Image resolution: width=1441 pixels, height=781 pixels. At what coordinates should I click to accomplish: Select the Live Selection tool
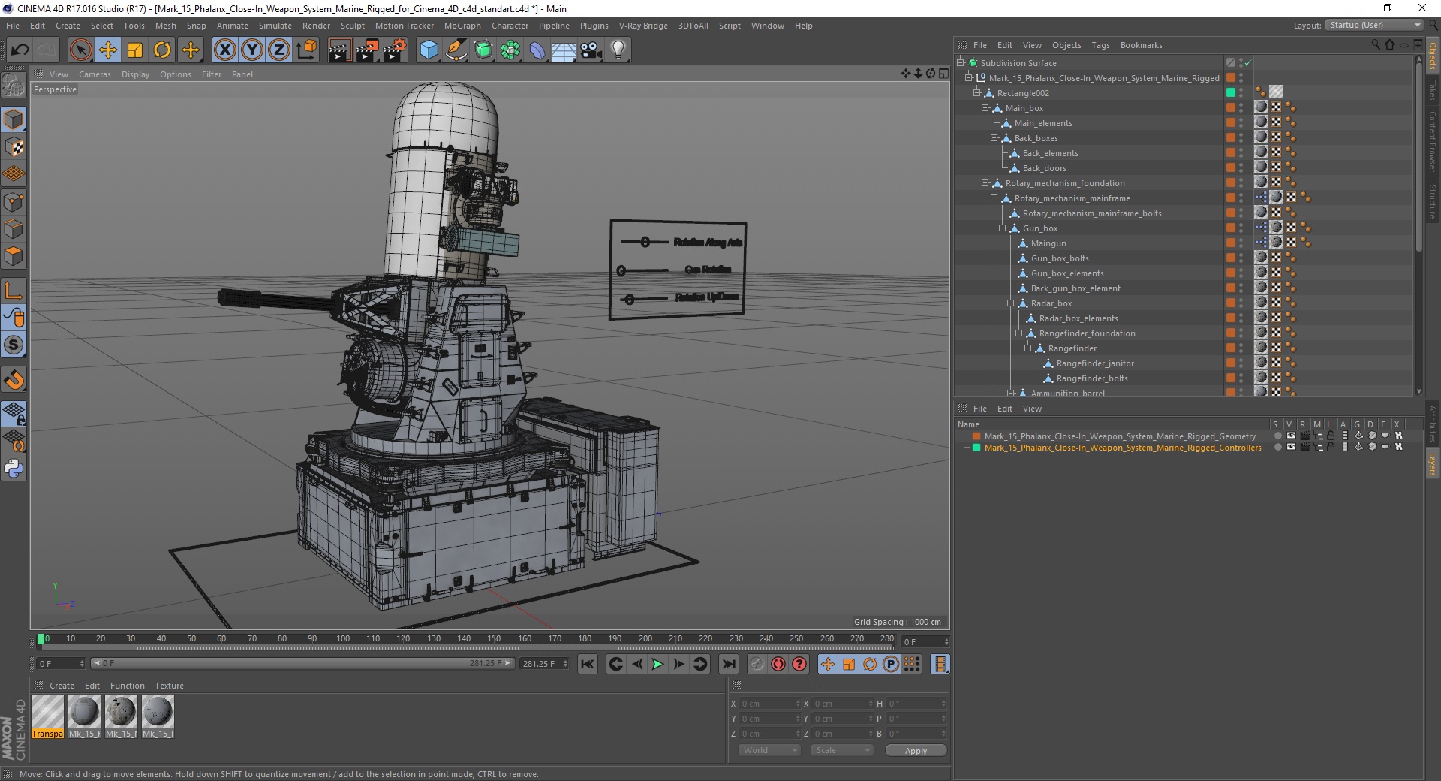pos(80,50)
